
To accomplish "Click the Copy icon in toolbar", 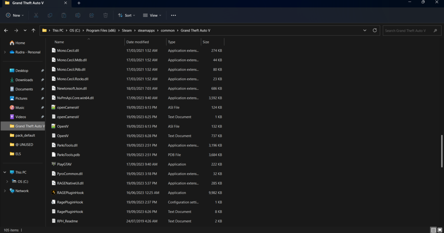I will (x=50, y=15).
